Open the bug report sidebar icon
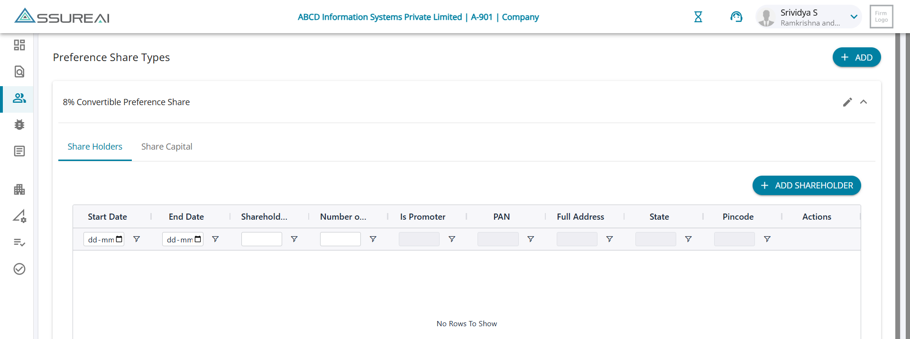 19,125
